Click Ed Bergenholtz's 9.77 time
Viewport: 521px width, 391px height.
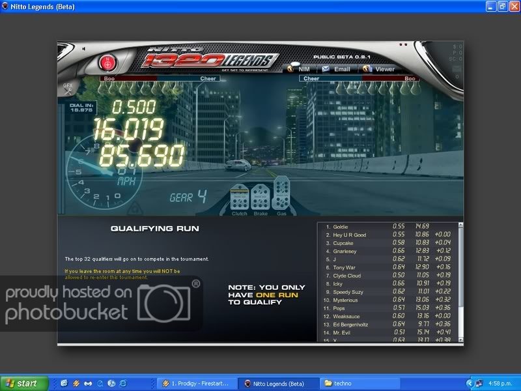coord(423,324)
